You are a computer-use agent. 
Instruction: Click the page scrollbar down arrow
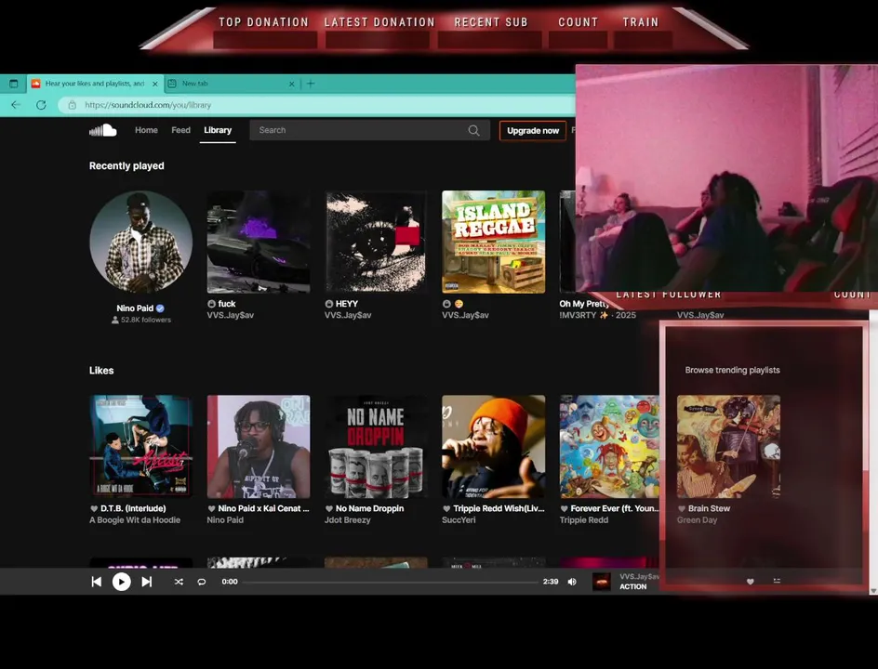point(873,590)
